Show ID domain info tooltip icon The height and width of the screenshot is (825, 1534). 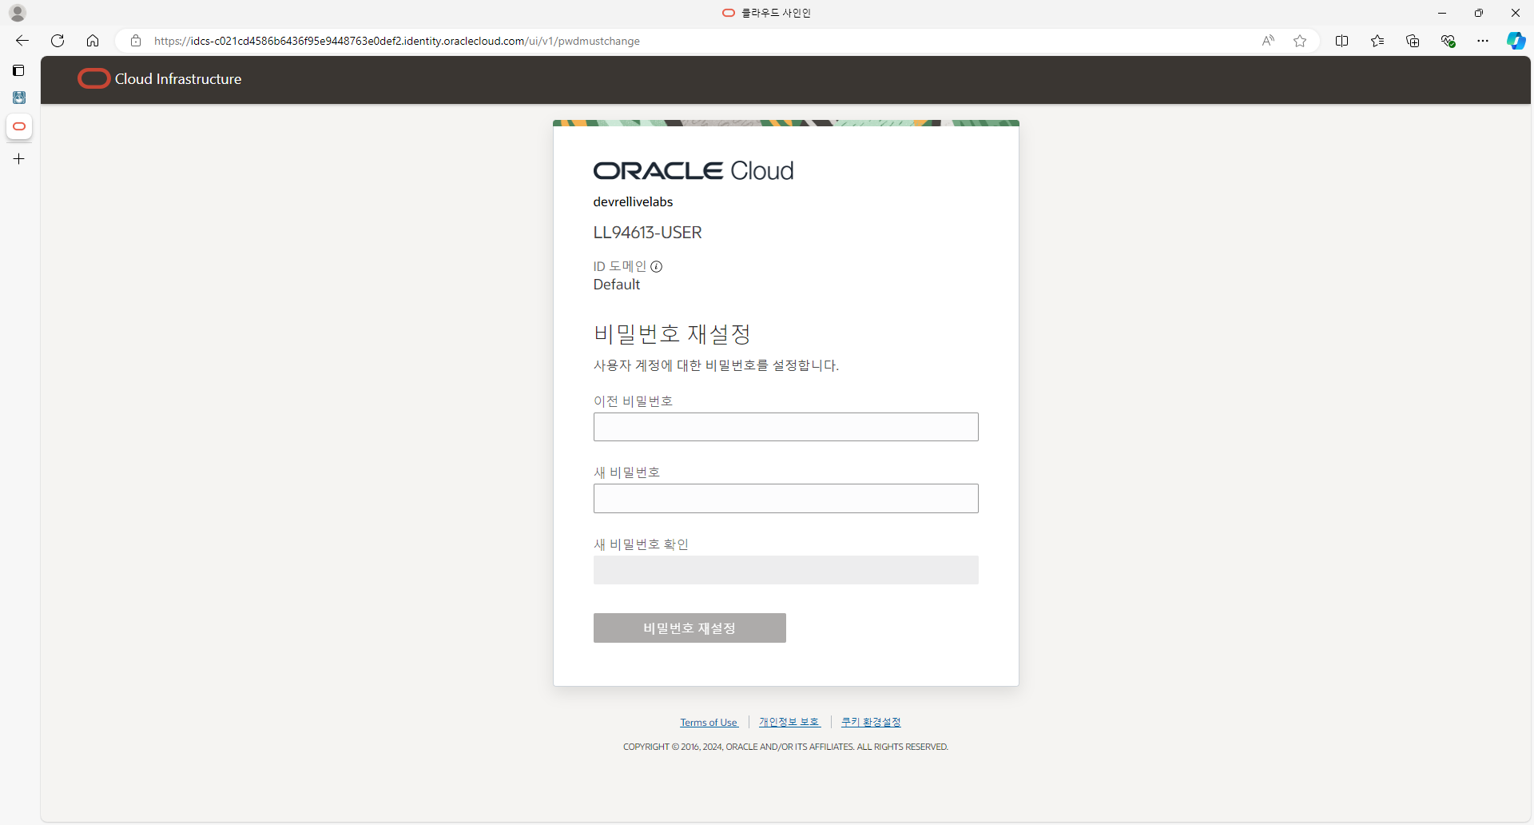[656, 266]
